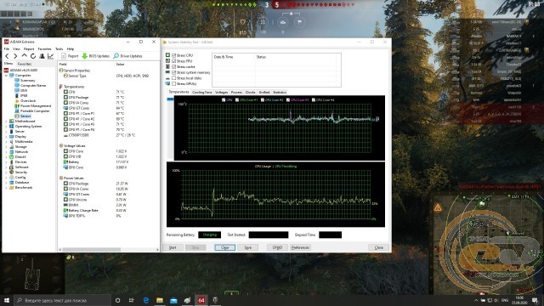Expand the Storage tree node
544x306 pixels.
pos(6,147)
